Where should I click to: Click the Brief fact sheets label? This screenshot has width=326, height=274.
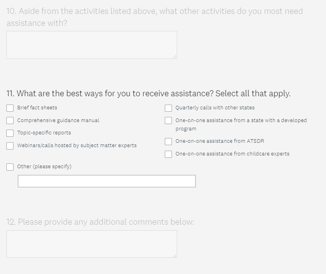pyautogui.click(x=37, y=108)
